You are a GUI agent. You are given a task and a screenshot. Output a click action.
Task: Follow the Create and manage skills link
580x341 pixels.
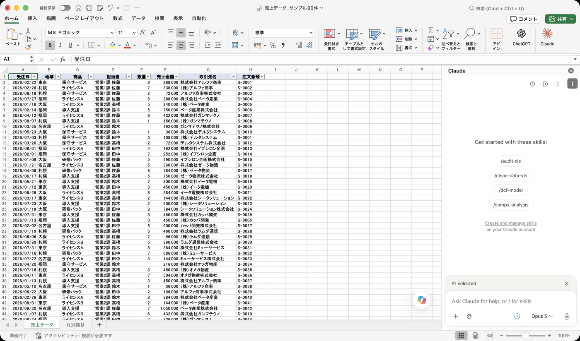(x=511, y=223)
